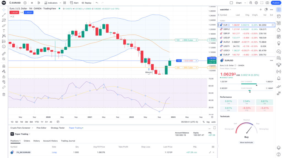Toggle log scale on price axis

click(208, 122)
